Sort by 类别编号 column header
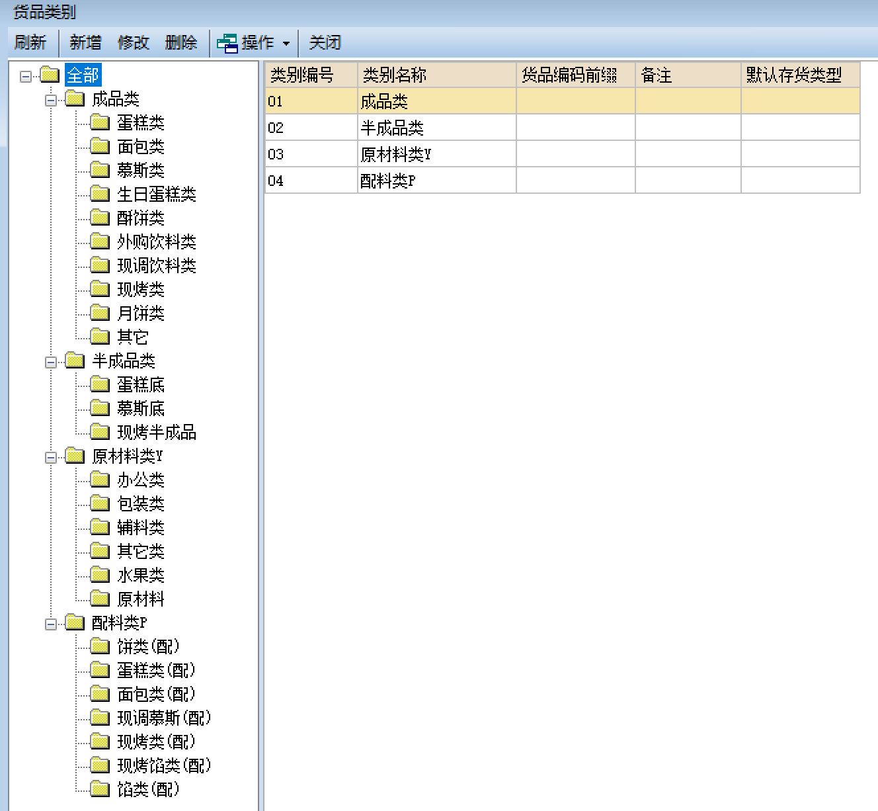Viewport: 878px width, 811px height. tap(311, 75)
